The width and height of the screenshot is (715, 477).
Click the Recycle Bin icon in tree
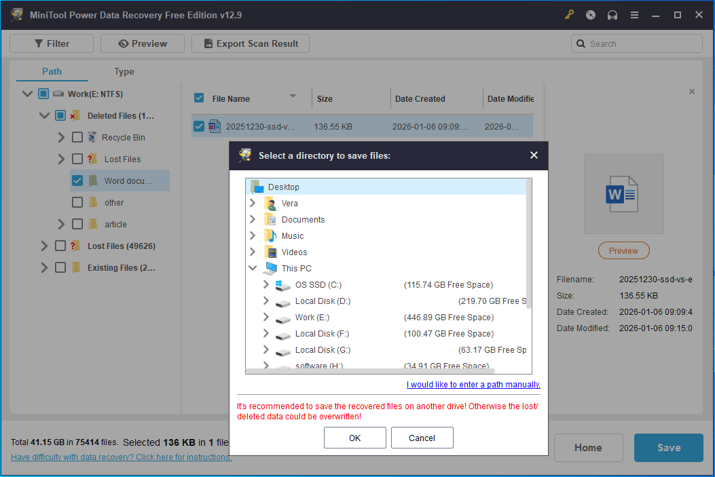(92, 137)
